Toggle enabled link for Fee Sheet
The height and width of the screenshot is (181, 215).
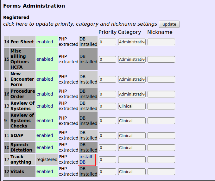click(x=45, y=42)
